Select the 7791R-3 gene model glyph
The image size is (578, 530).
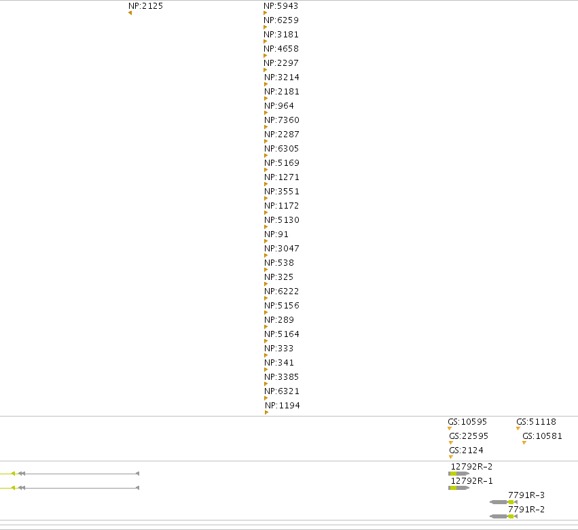pyautogui.click(x=503, y=502)
